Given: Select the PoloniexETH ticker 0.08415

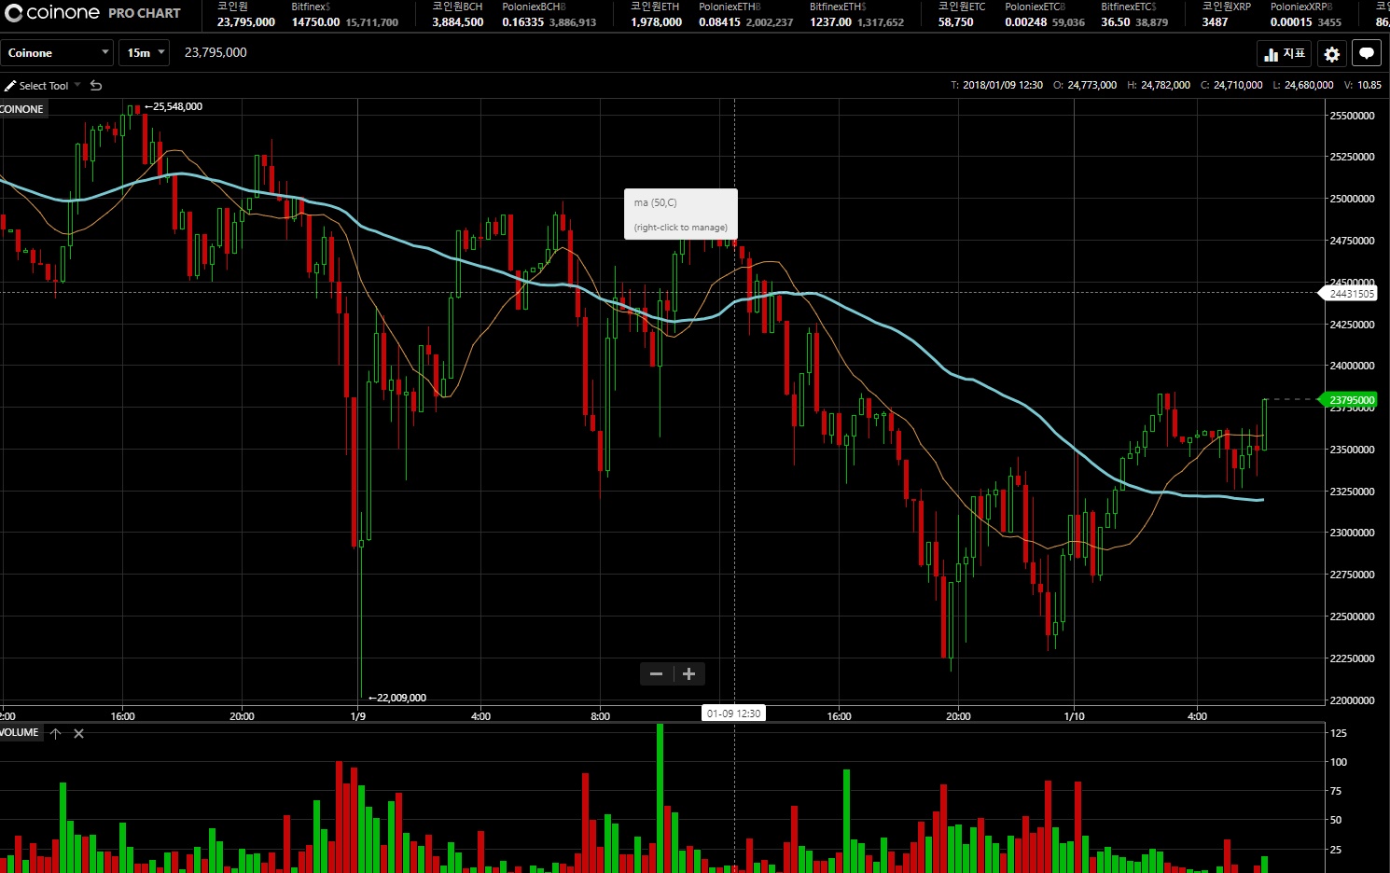Looking at the screenshot, I should pos(745,15).
